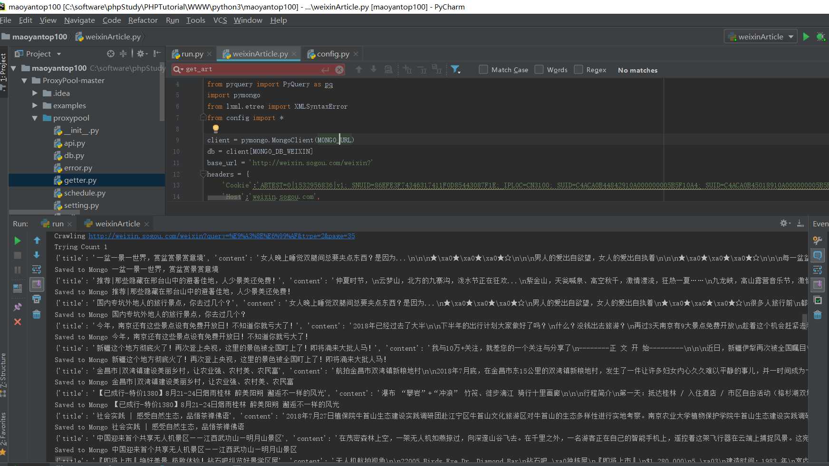Open the Project view selector dropdown
The height and width of the screenshot is (466, 829).
(x=38, y=54)
